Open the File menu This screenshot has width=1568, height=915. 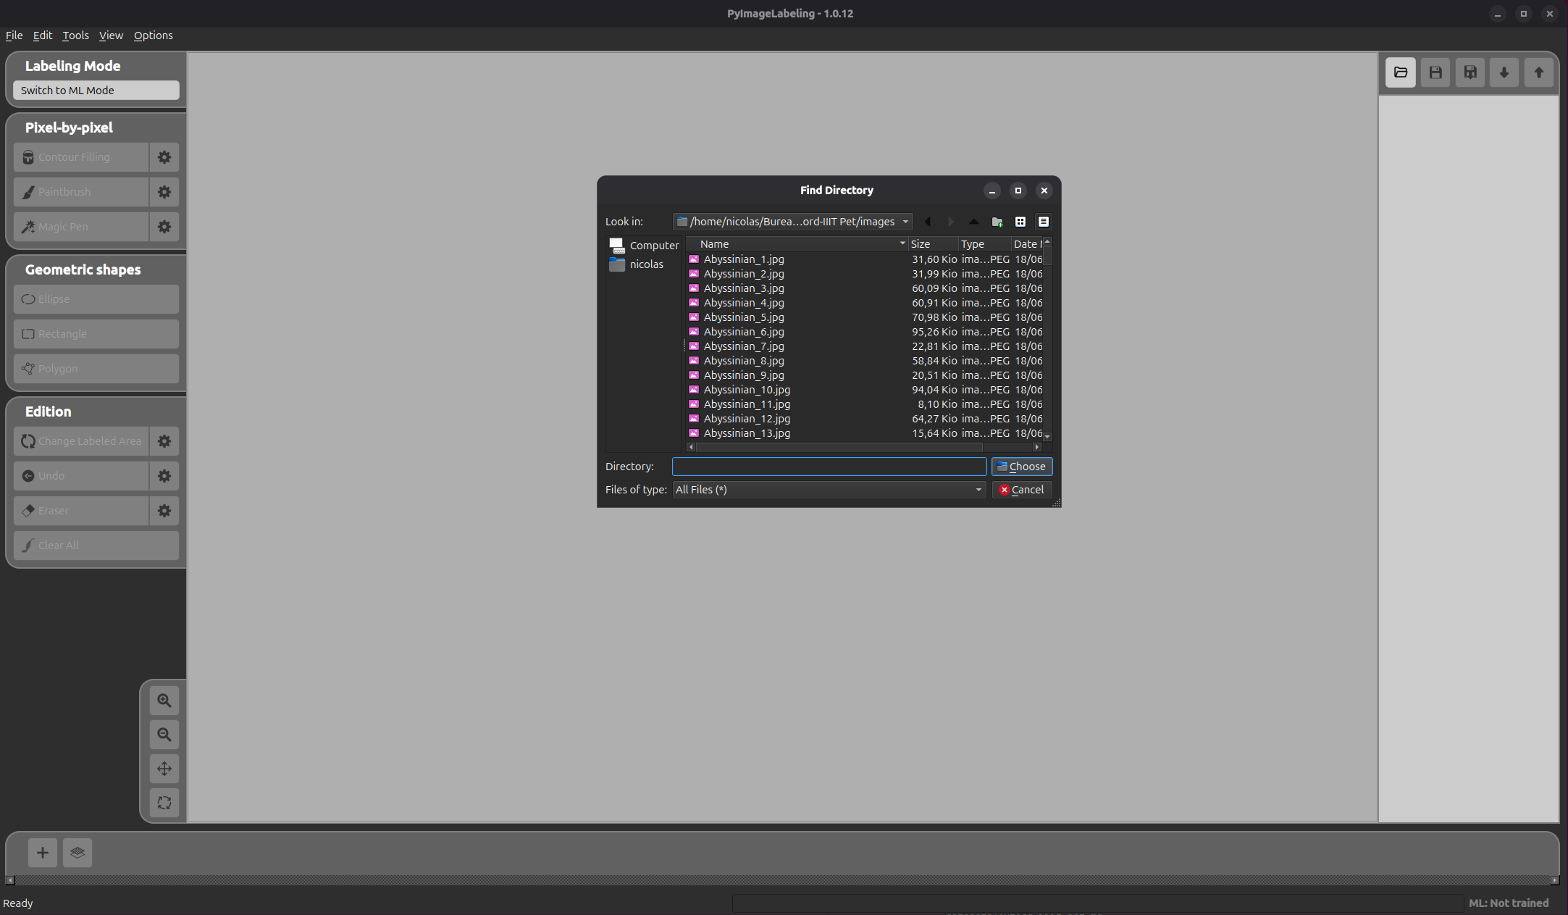pos(14,35)
